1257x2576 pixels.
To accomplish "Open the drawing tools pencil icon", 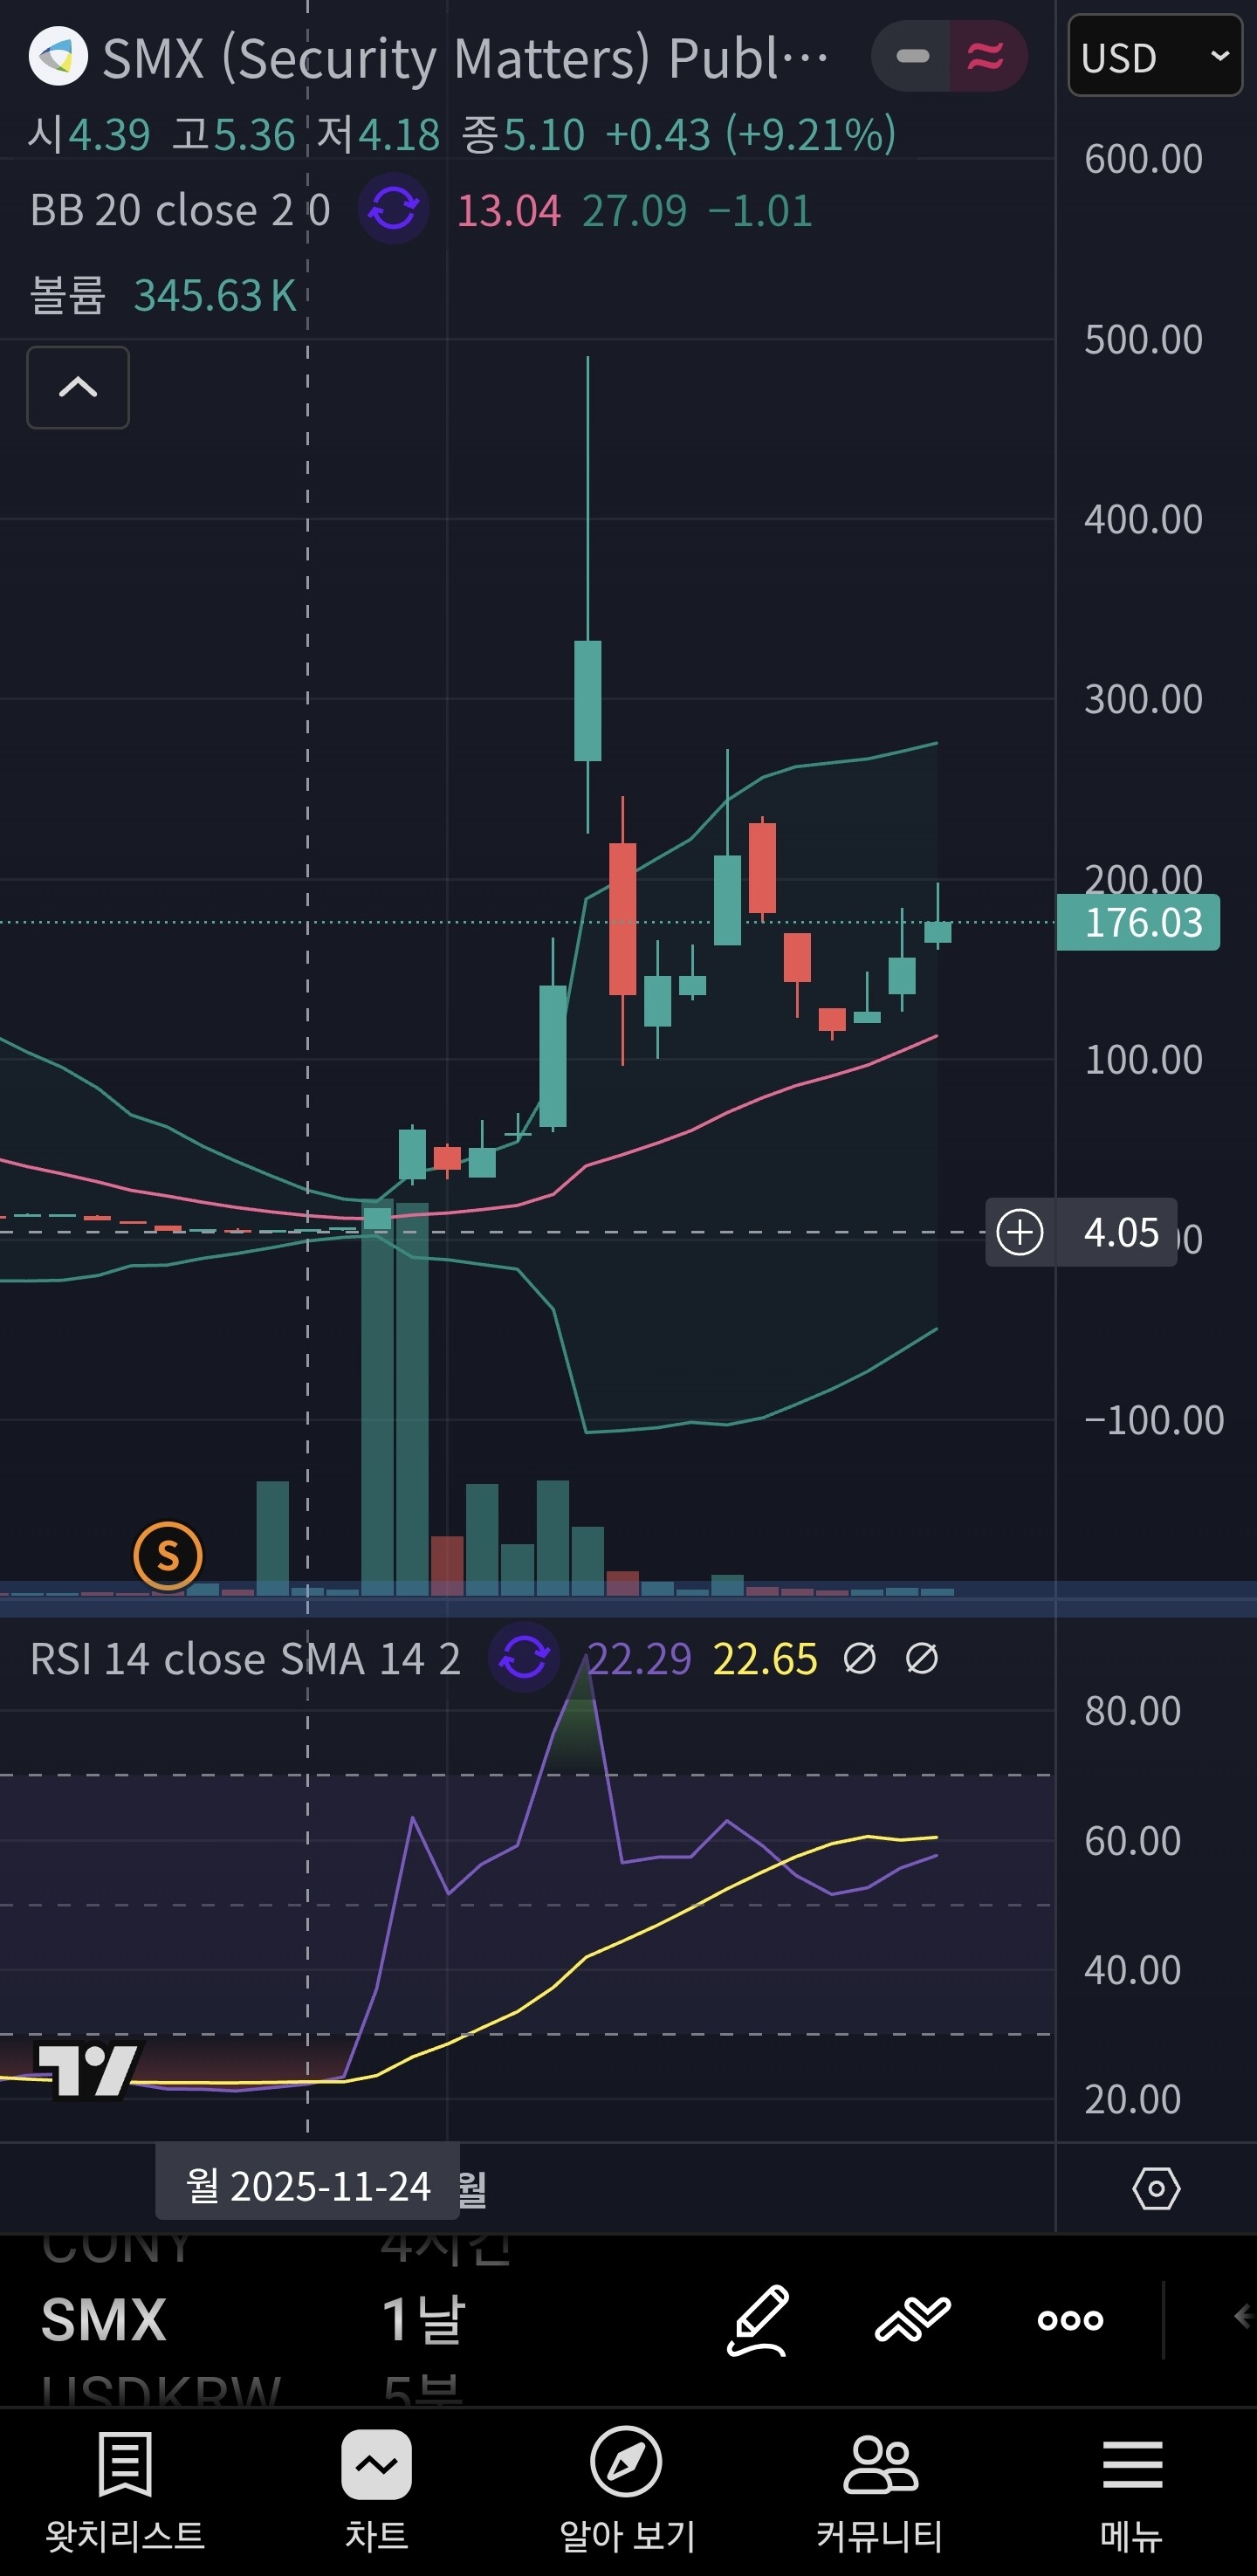I will point(758,2320).
